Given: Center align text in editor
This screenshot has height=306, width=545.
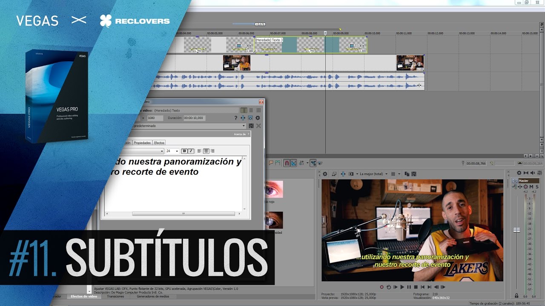Looking at the screenshot, I should 206,151.
